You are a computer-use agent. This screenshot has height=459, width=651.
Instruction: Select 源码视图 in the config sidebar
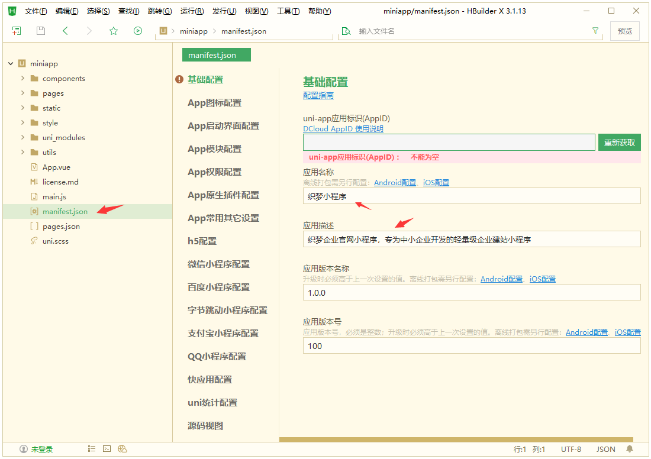(205, 426)
